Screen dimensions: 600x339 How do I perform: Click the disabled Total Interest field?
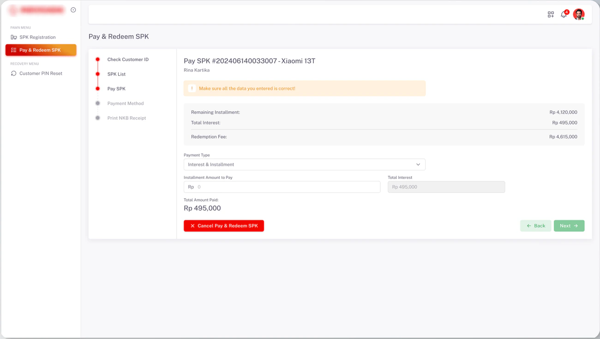[446, 187]
